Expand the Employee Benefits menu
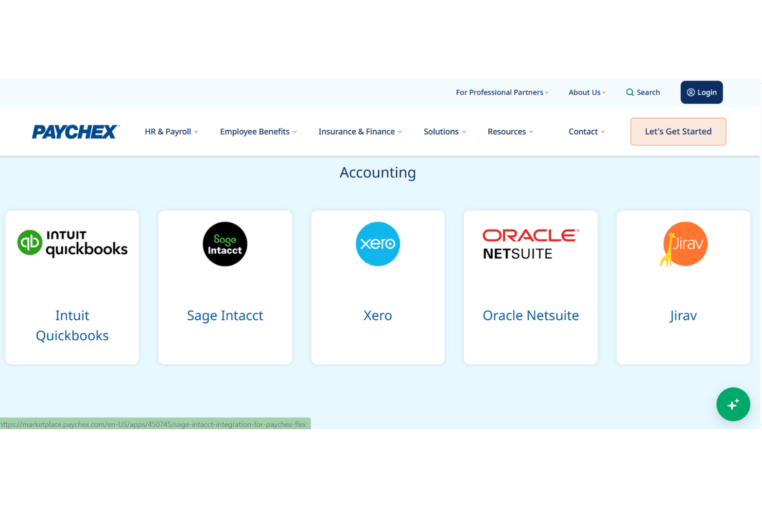 (258, 132)
